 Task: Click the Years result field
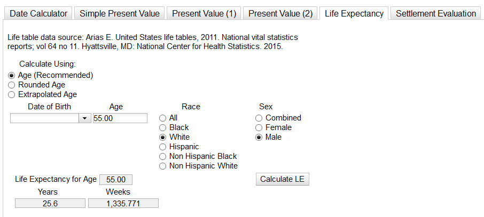click(50, 203)
